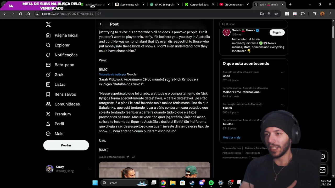Open File Explorer from taskbar
This screenshot has height=188, width=335.
click(x=173, y=183)
